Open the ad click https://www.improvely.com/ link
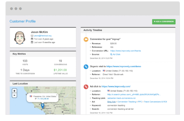This screenshot has height=121, width=184. click(116, 86)
